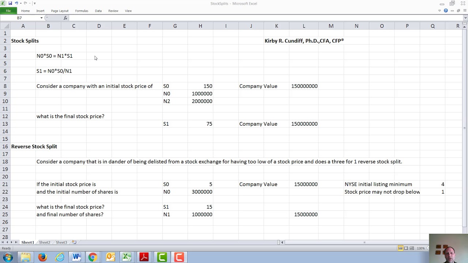Open Internet Explorer from the taskbar
This screenshot has width=468, height=263.
(x=60, y=258)
